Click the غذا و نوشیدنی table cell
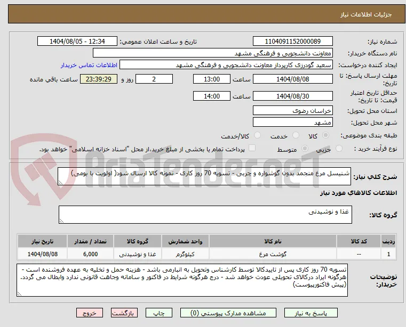This screenshot has height=327, width=406. coord(138,254)
